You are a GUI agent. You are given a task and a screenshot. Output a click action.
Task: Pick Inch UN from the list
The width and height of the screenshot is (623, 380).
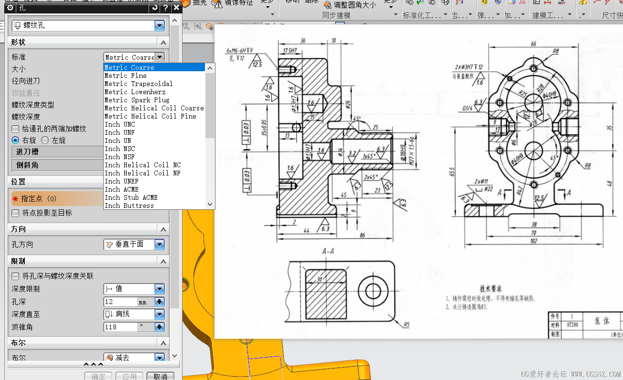(x=154, y=141)
